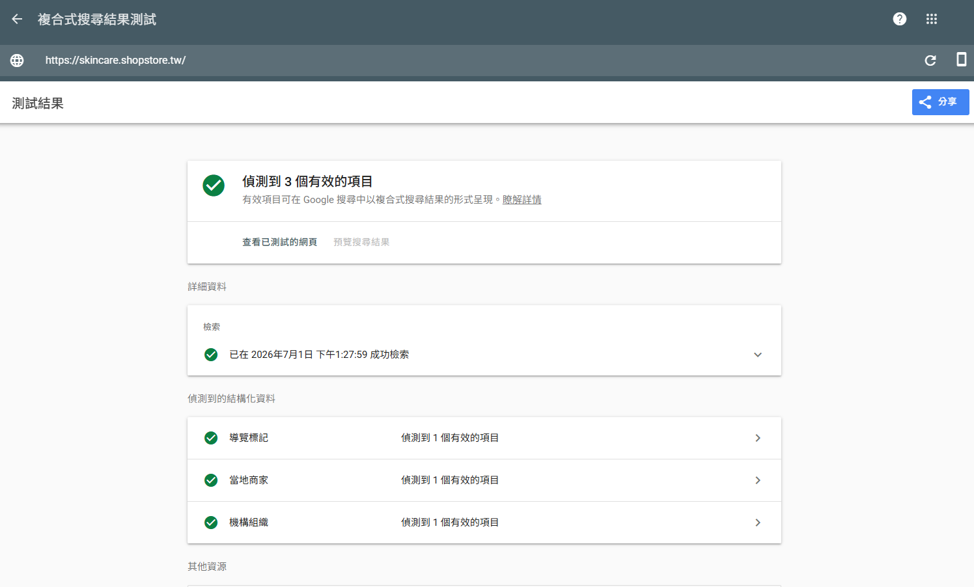
Task: Select 預覽搜尋結果
Action: pyautogui.click(x=361, y=242)
